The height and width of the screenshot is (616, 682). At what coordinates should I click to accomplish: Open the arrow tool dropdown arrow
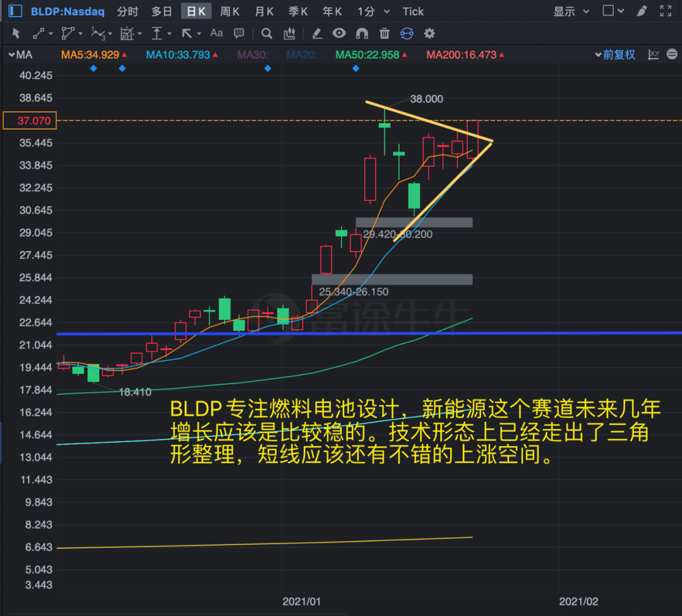point(199,33)
